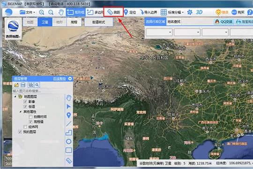Select the circle drawing tool in side toolbar
The width and height of the screenshot is (253, 169).
click(69, 141)
